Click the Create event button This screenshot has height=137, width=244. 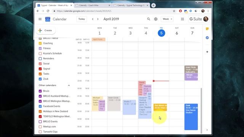click(x=46, y=30)
